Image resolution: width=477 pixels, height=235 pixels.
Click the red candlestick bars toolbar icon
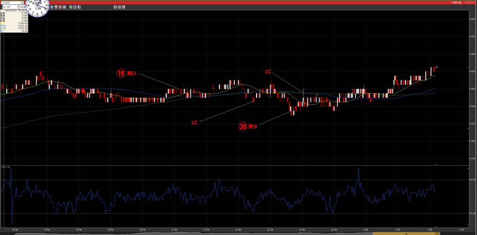click(56, 7)
